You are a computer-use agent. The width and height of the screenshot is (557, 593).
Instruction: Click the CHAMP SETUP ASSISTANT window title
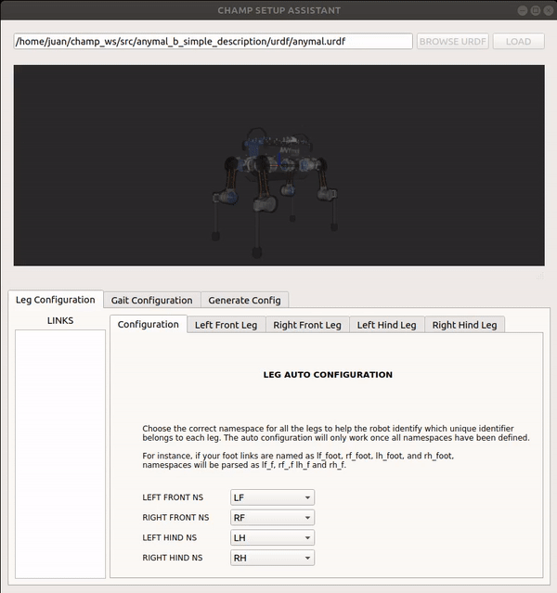(x=278, y=10)
